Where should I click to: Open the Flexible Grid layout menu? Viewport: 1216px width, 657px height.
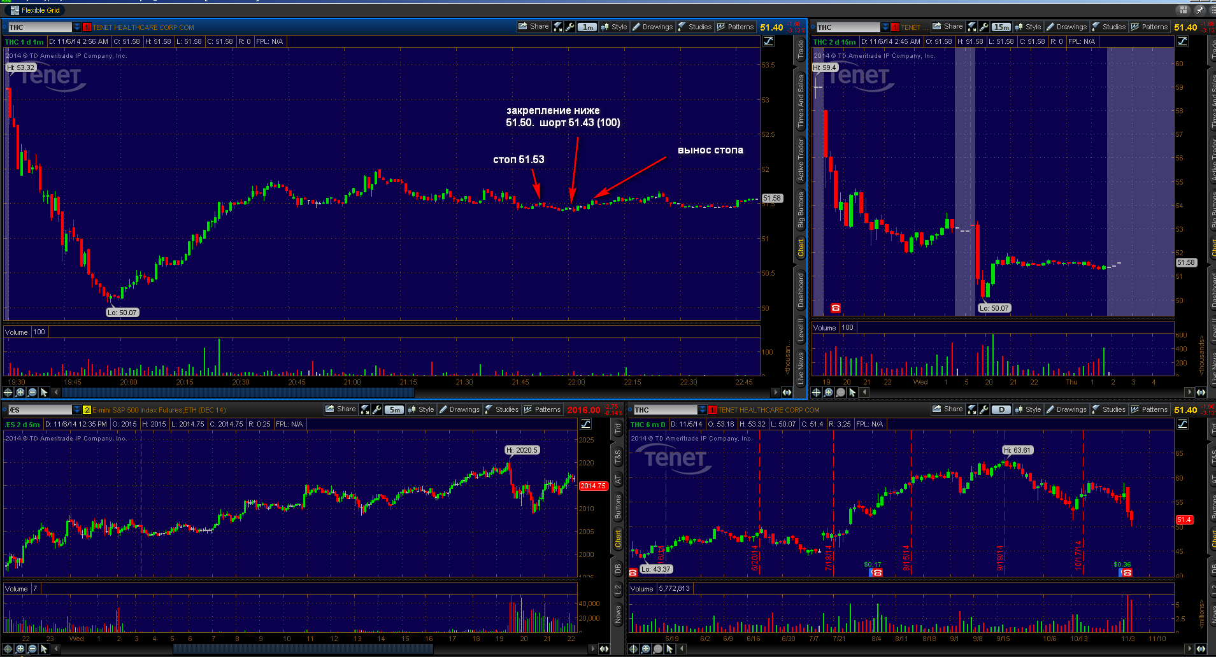[x=35, y=10]
